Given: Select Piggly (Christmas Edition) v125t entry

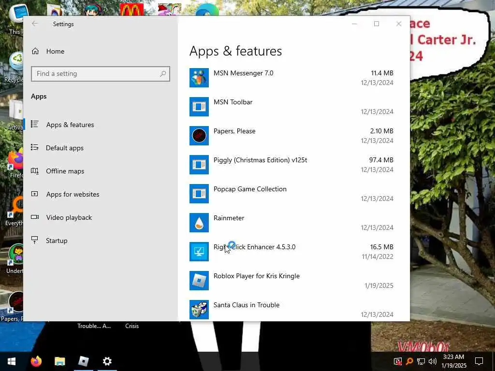Looking at the screenshot, I should 291,165.
